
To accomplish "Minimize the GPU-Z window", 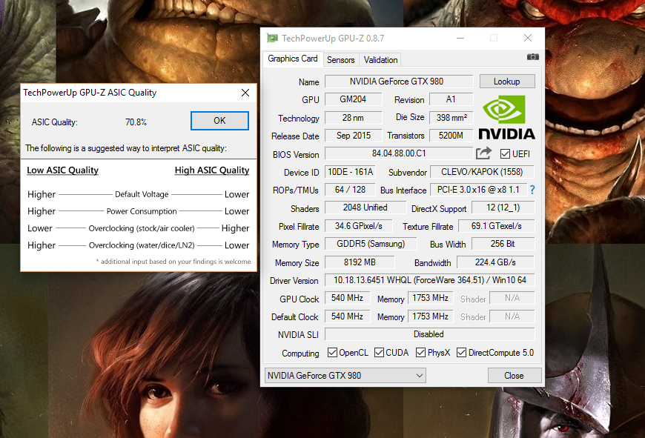I will tap(460, 39).
